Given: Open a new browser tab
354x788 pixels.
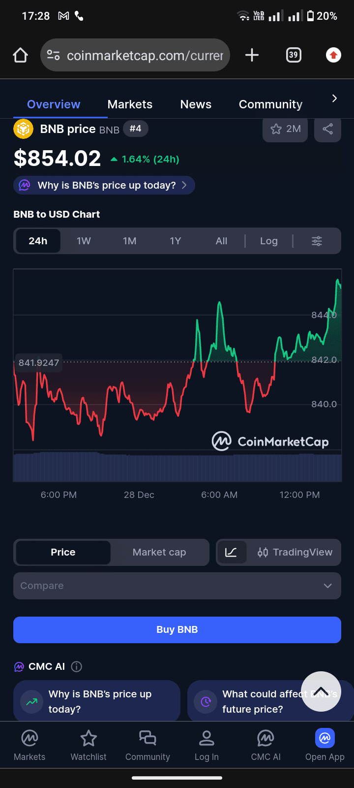Looking at the screenshot, I should (252, 55).
